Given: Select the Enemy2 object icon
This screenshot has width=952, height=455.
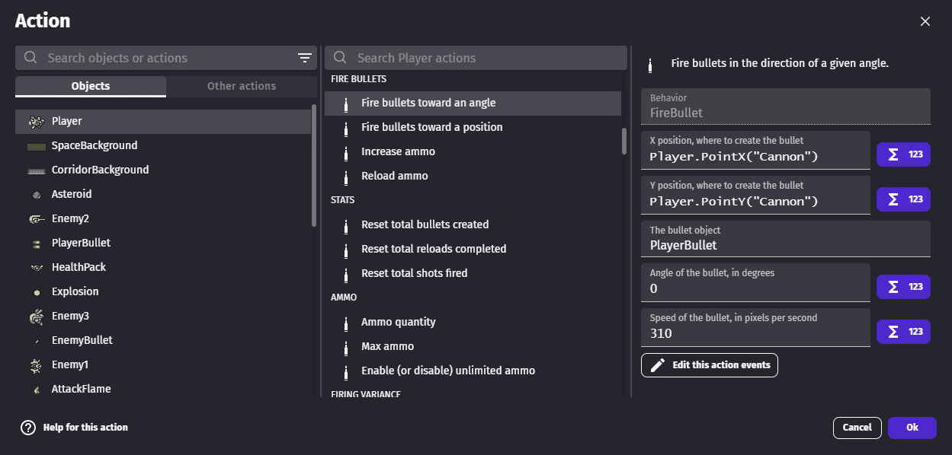Looking at the screenshot, I should 36,219.
